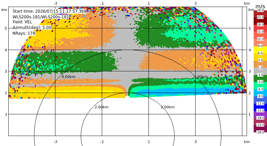
Task: Click the gray -1.0 colorbar label
Action: [260, 75]
